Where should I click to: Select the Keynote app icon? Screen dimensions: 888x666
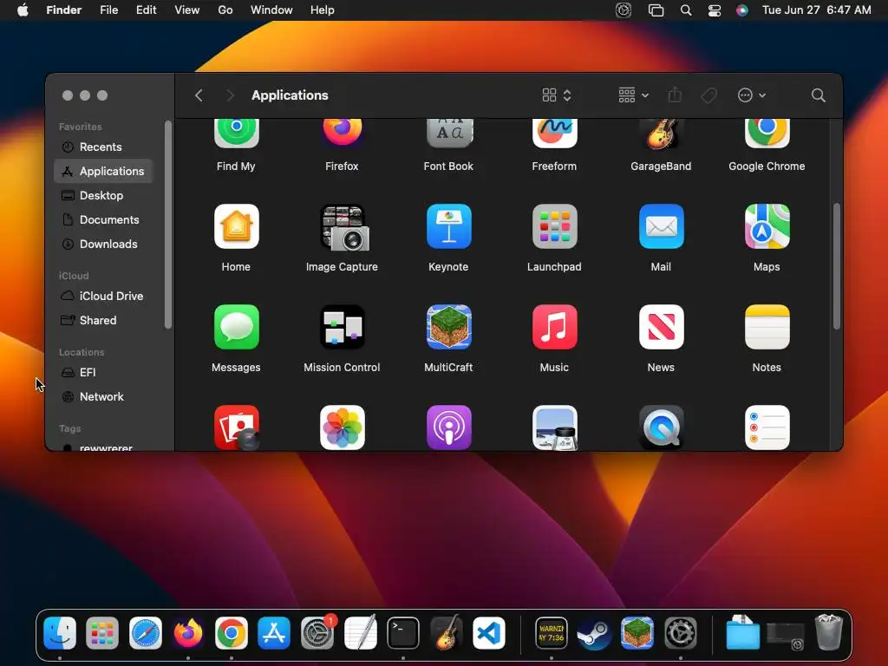448,226
